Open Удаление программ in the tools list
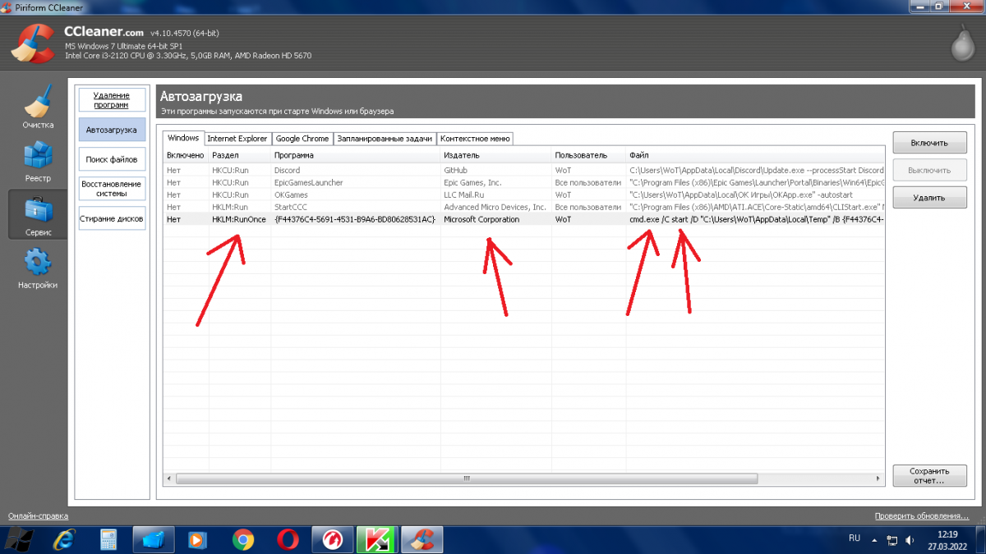 pyautogui.click(x=110, y=100)
